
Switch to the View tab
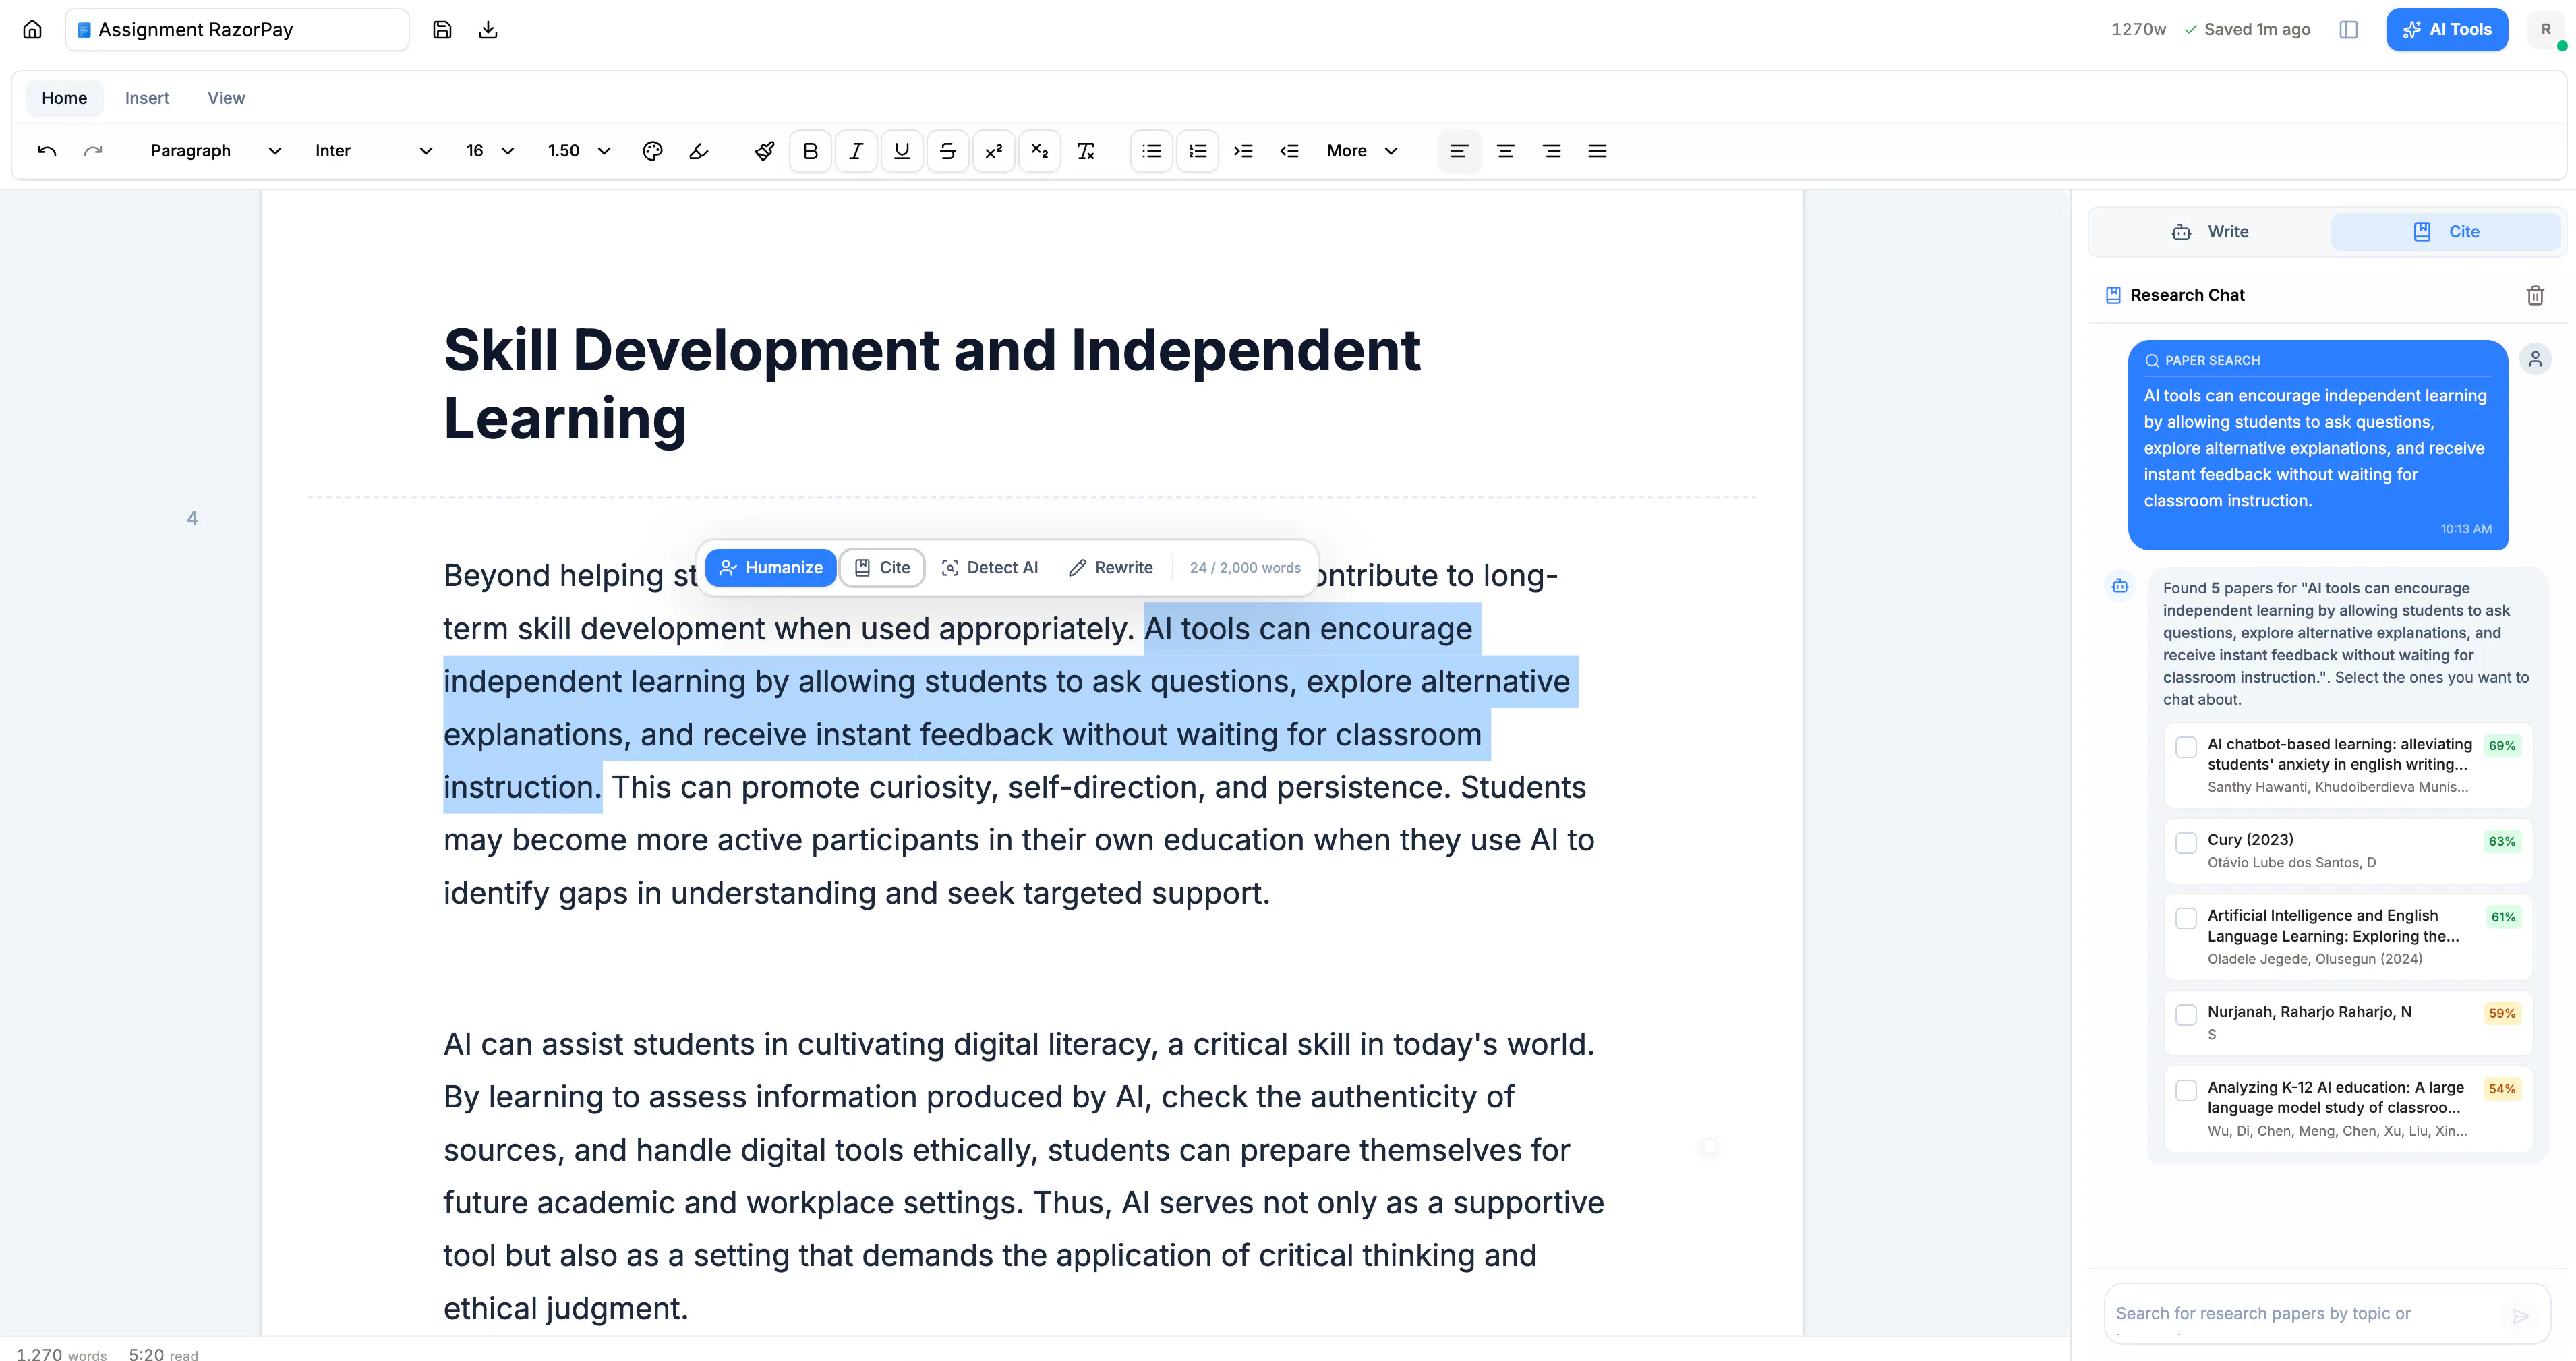(x=226, y=98)
